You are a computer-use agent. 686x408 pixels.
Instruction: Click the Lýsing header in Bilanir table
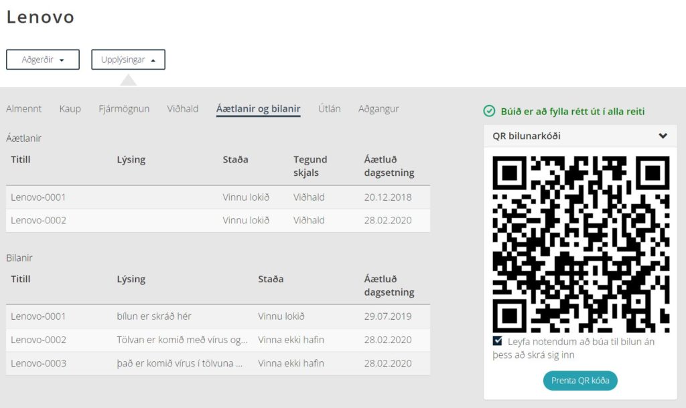click(x=131, y=279)
